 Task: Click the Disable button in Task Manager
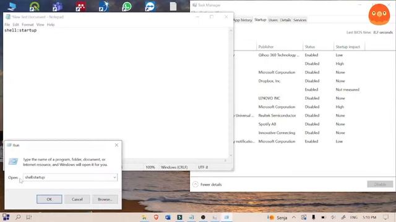point(380,184)
